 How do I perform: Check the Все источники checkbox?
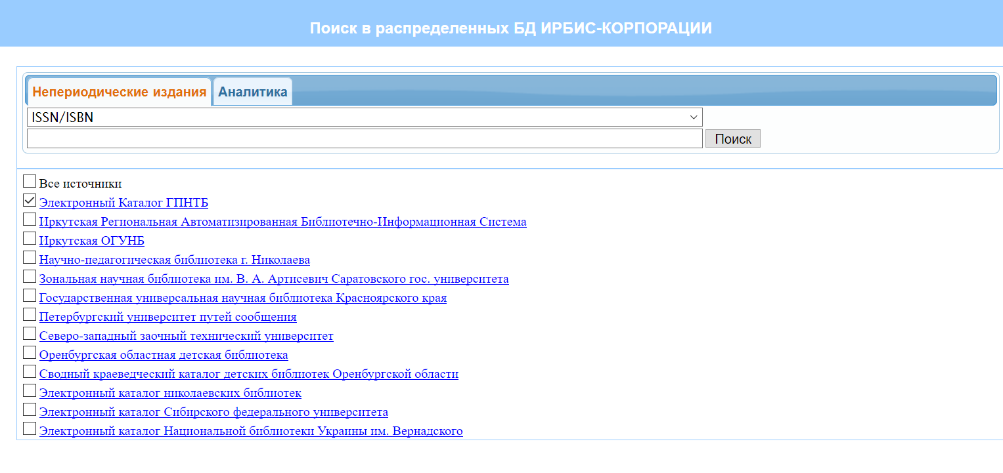(30, 181)
